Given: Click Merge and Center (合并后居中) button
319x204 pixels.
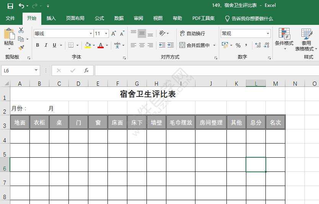Looking at the screenshot, I should tap(195, 45).
